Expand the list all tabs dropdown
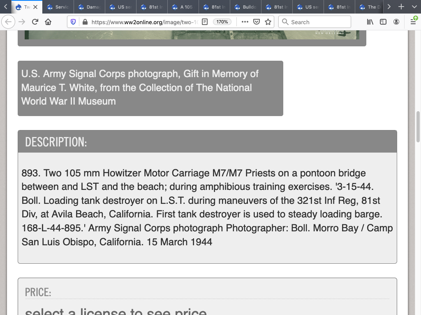 pyautogui.click(x=414, y=7)
